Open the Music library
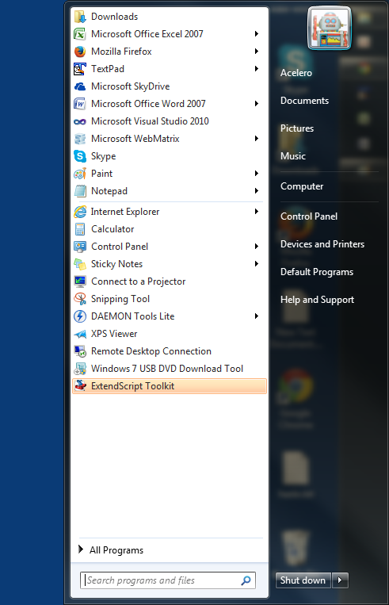 (293, 156)
